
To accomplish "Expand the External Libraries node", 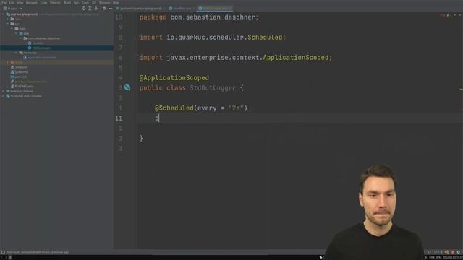I will pyautogui.click(x=3, y=91).
